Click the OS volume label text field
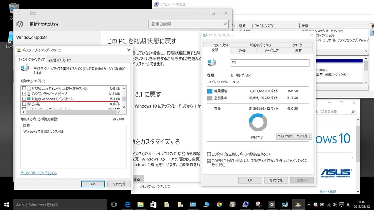The image size is (374, 210). click(270, 63)
